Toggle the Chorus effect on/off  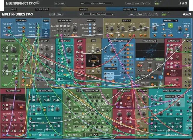[x=90, y=28]
